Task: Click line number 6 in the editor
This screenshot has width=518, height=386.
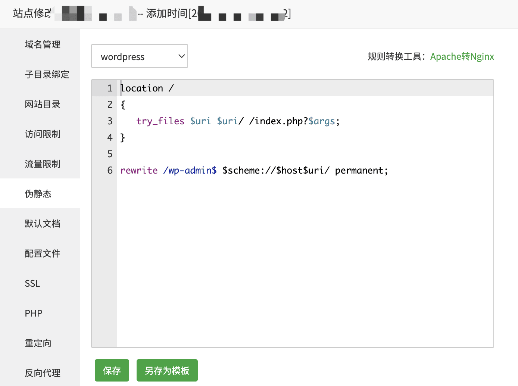Action: [109, 170]
